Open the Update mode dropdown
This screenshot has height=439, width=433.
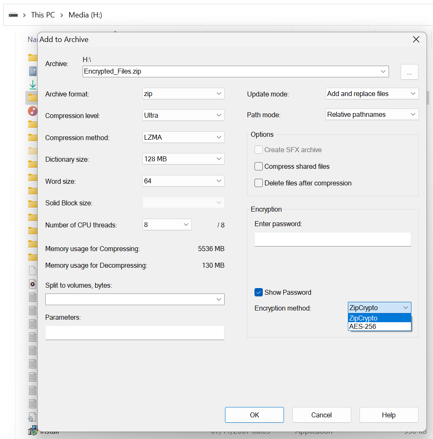(372, 94)
